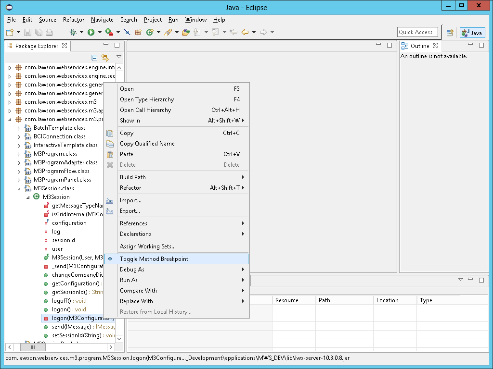Toggle Link with Editor in Package Explorer
493x369 pixels.
(x=105, y=58)
